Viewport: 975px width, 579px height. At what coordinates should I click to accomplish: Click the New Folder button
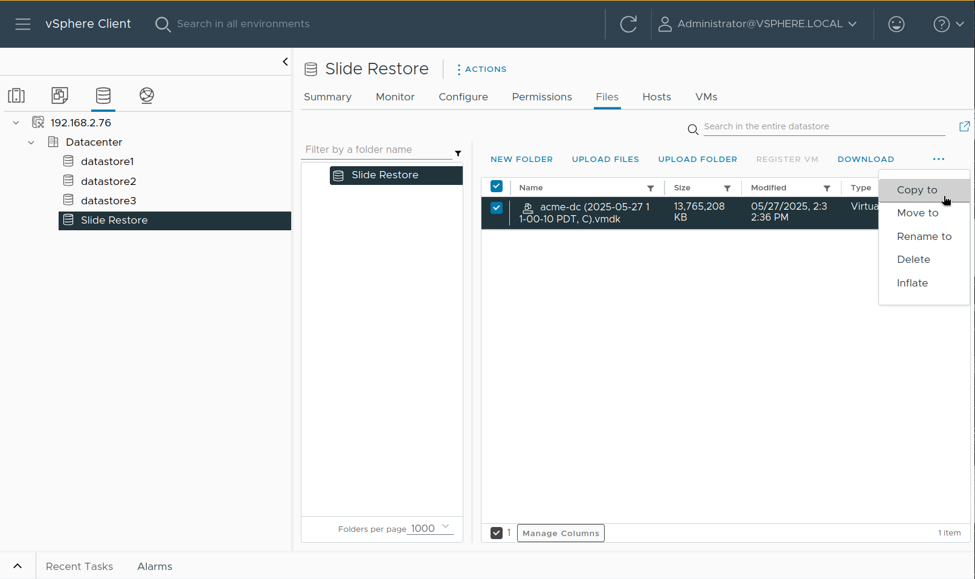click(x=521, y=159)
